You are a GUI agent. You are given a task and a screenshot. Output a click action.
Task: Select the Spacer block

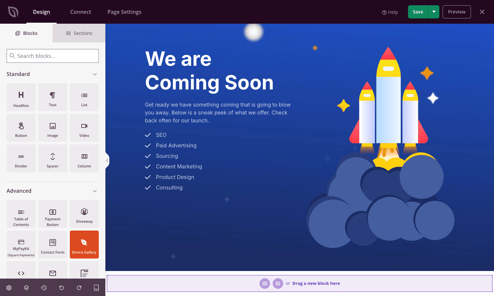pos(53,159)
